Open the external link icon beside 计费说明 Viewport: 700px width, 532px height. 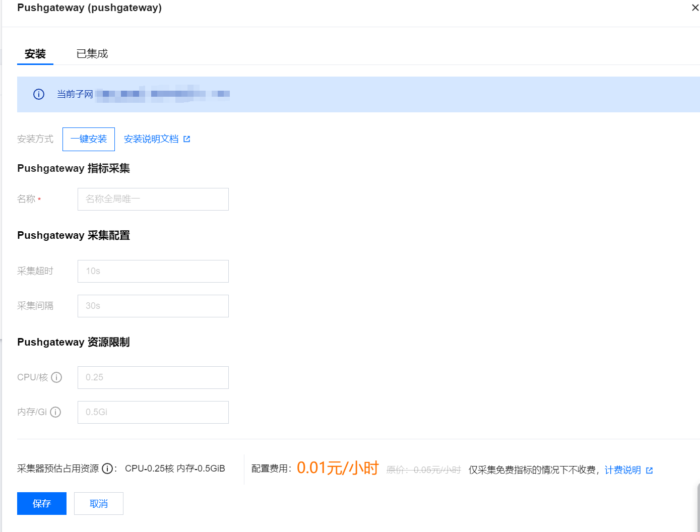[649, 471]
